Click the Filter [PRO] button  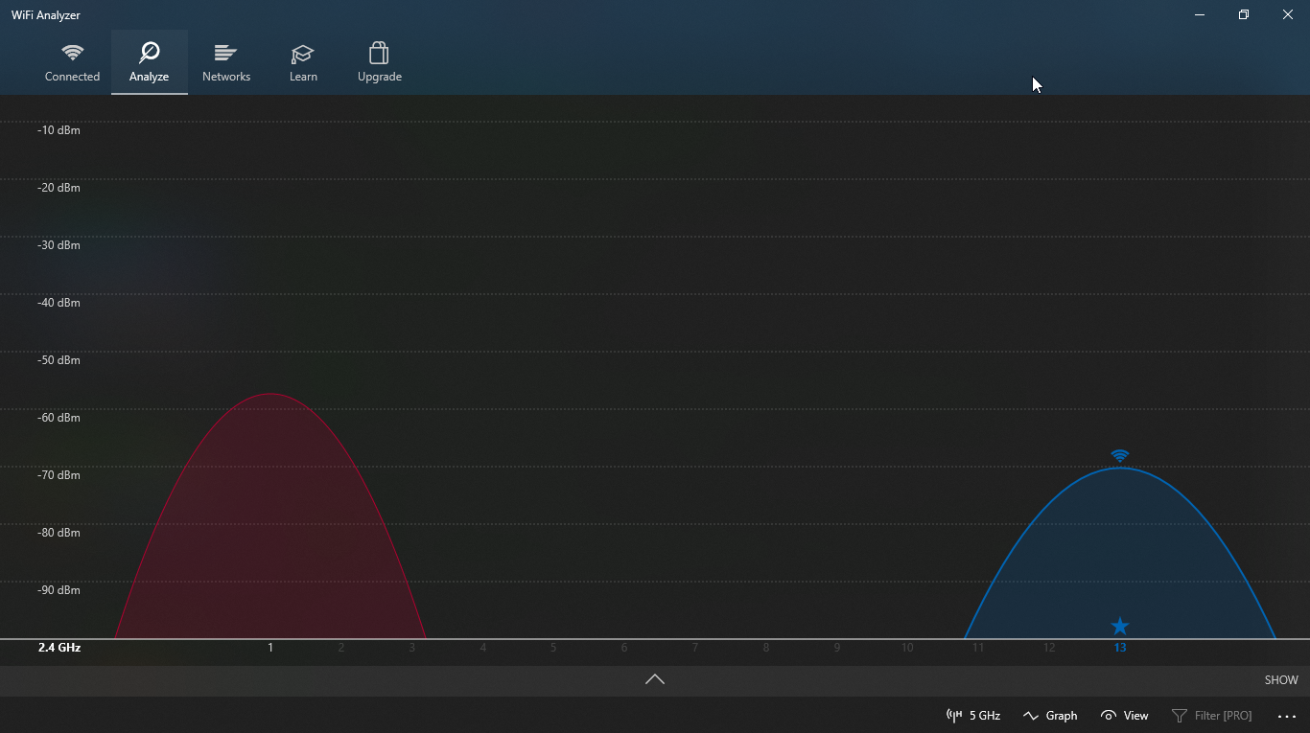tap(1212, 716)
